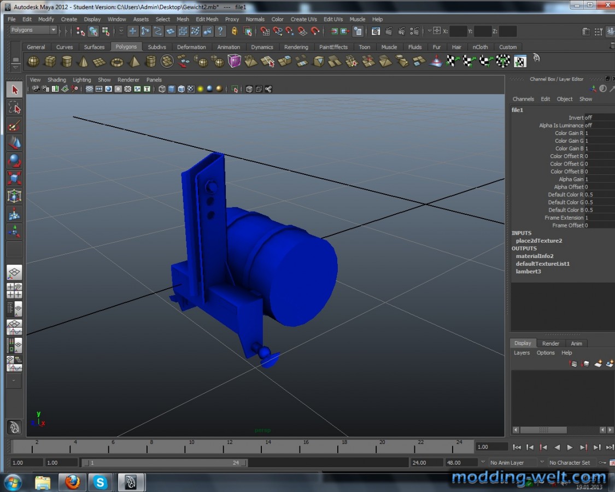Enable Snap to grids magnet

(x=265, y=31)
